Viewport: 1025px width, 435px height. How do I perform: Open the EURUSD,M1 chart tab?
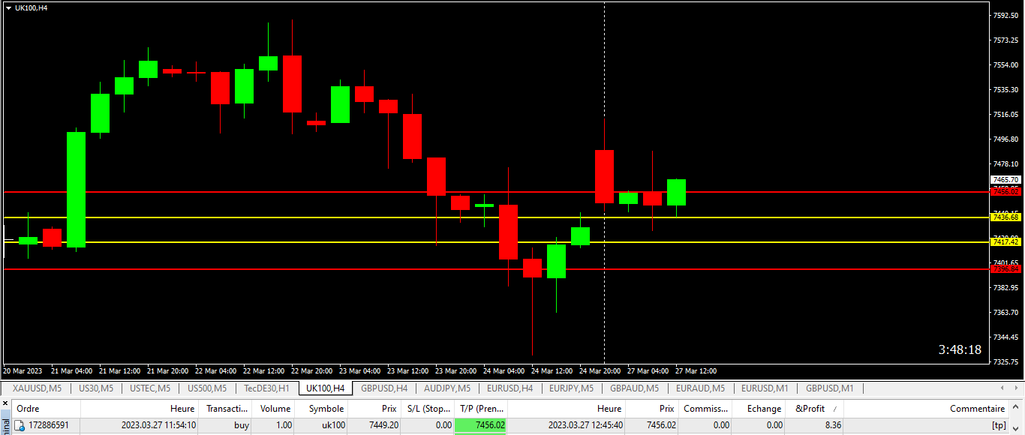coord(765,388)
